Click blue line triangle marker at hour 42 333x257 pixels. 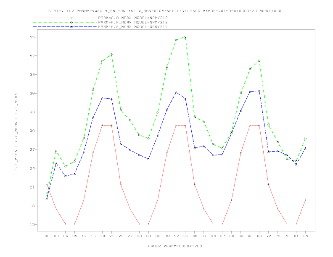point(176,92)
